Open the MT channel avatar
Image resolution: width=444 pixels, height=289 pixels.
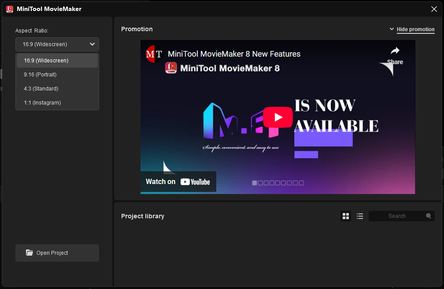pos(154,54)
